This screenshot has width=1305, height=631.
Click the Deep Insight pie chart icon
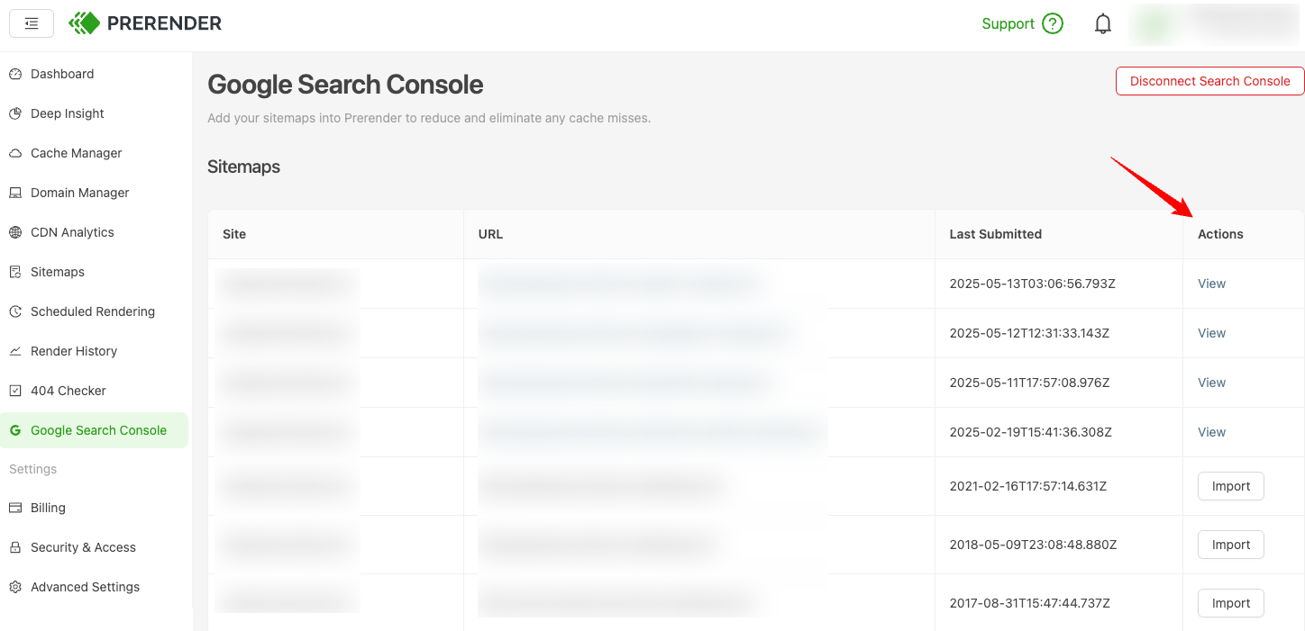15,113
